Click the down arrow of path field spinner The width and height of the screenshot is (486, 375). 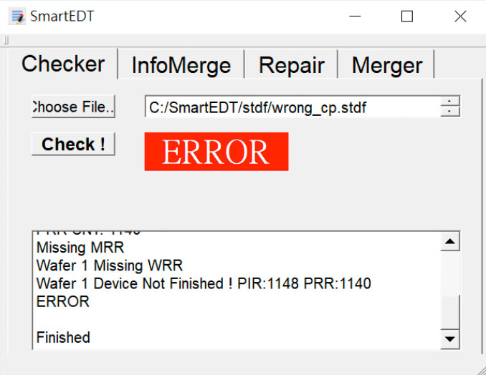pyautogui.click(x=449, y=112)
